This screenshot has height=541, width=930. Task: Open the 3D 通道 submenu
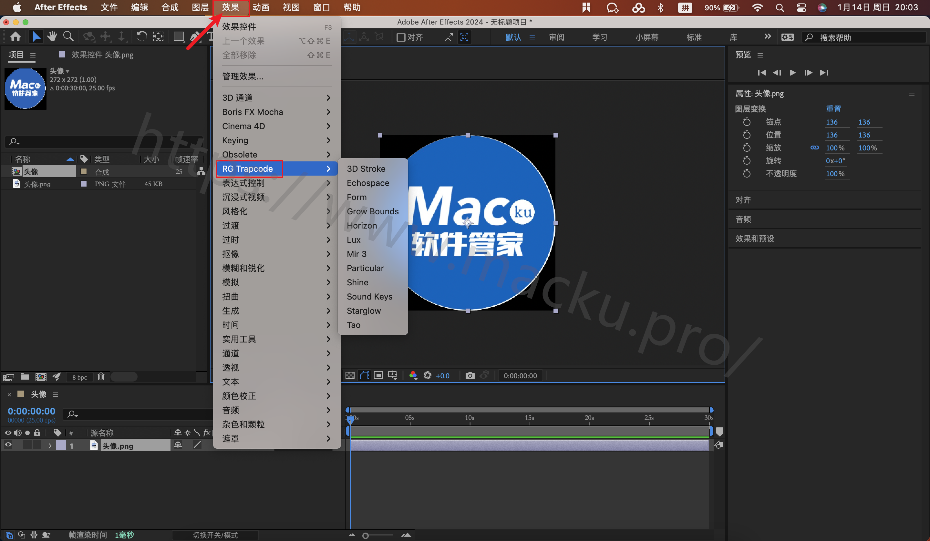point(277,98)
